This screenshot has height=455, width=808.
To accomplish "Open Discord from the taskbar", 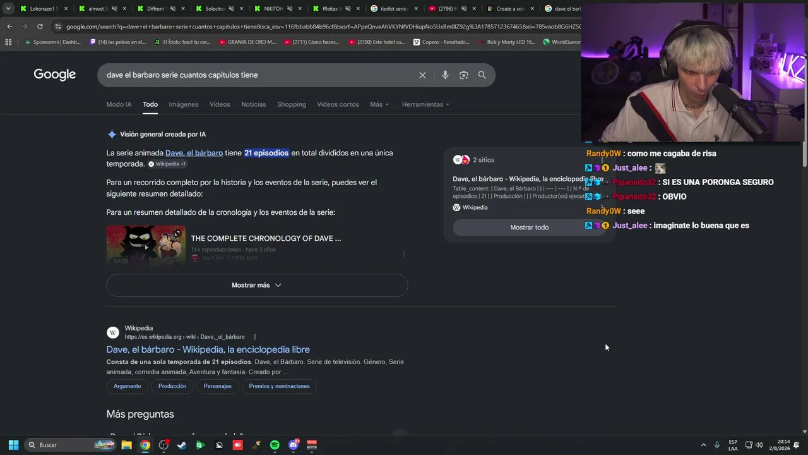I will coord(294,445).
